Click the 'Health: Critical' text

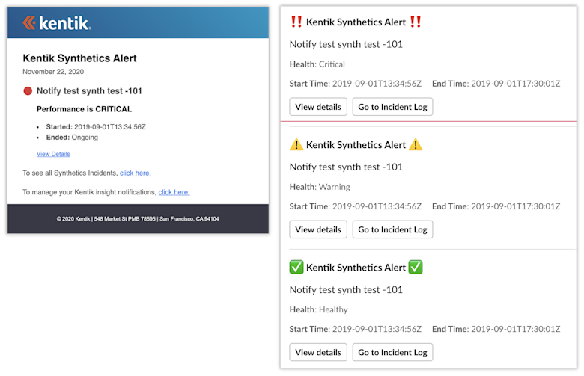coord(317,64)
